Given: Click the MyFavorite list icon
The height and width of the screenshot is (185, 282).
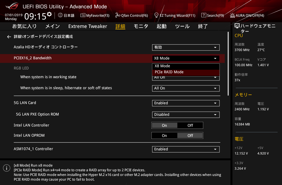Looking at the screenshot, I should pos(83,15).
